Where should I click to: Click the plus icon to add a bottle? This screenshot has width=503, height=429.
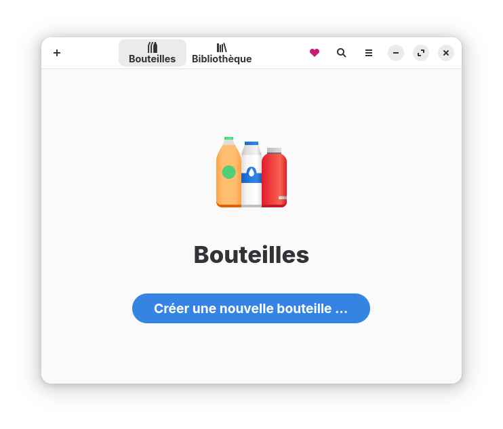(57, 53)
